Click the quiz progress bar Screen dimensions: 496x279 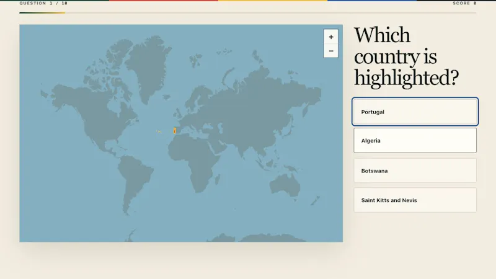(x=247, y=12)
